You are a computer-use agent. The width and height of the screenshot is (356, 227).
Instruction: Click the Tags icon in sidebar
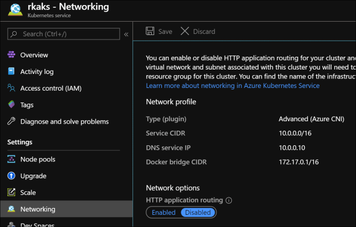[x=11, y=105]
